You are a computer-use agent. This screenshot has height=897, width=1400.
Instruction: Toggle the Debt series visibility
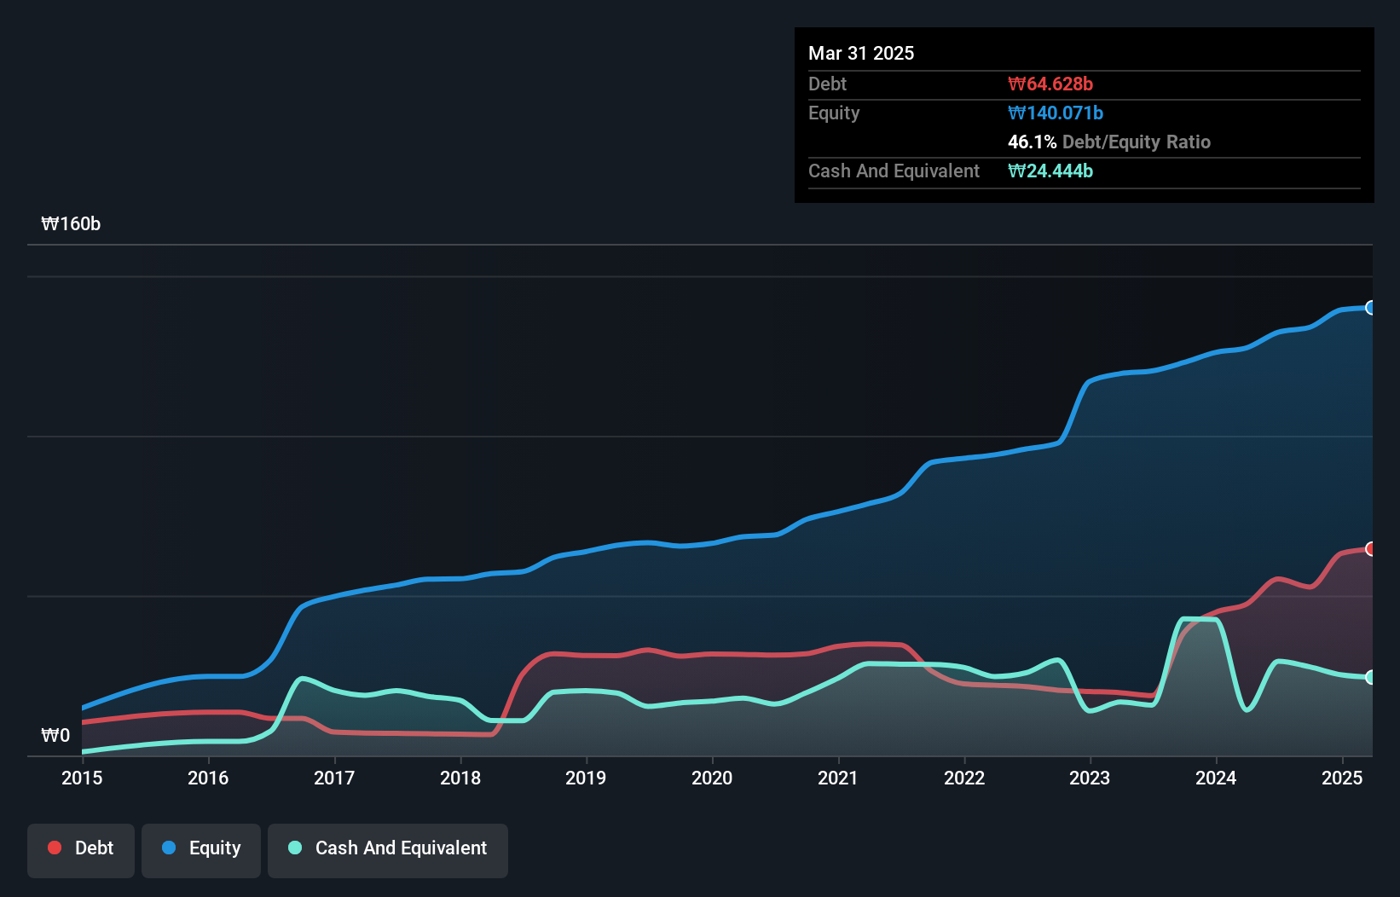click(x=80, y=848)
